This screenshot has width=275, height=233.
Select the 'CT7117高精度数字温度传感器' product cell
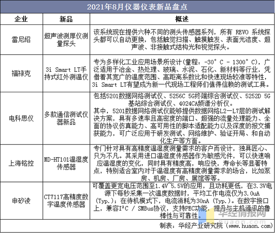point(66,201)
